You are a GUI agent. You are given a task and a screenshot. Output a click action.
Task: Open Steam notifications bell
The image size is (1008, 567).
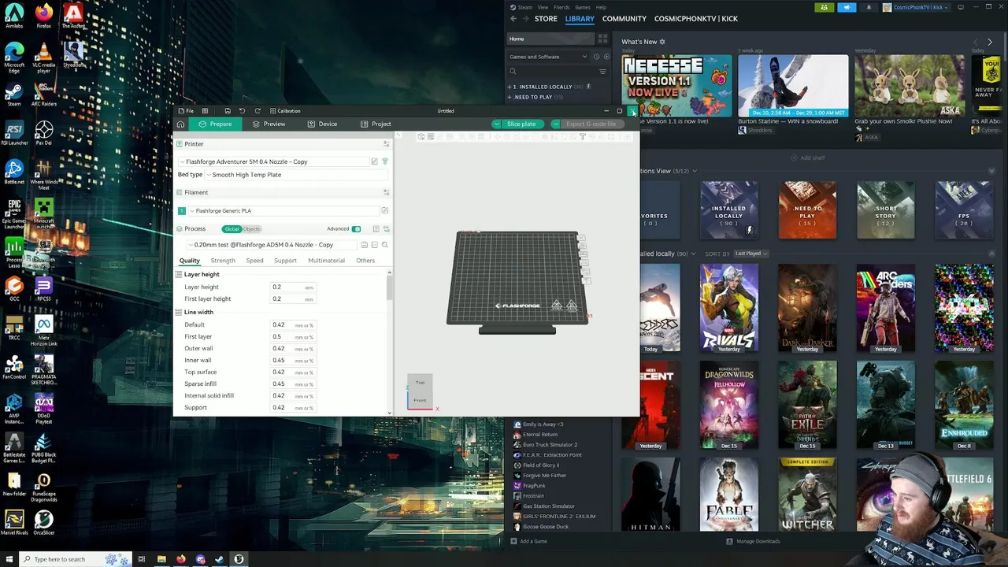869,7
